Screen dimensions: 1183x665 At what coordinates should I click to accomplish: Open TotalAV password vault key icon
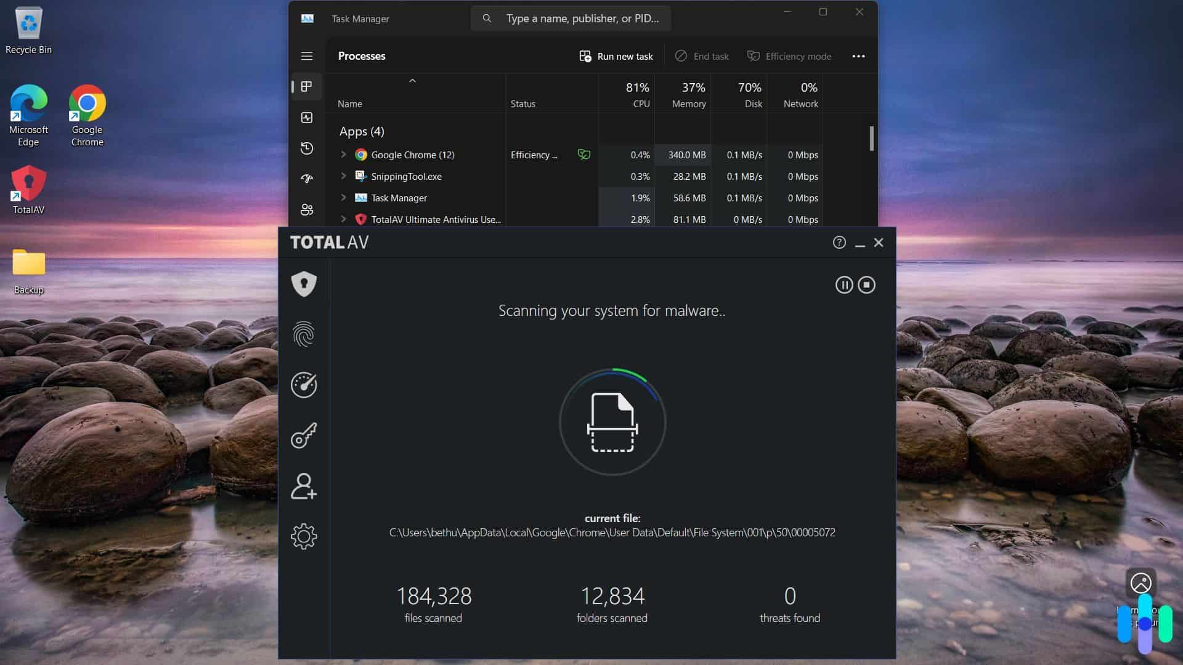tap(304, 435)
